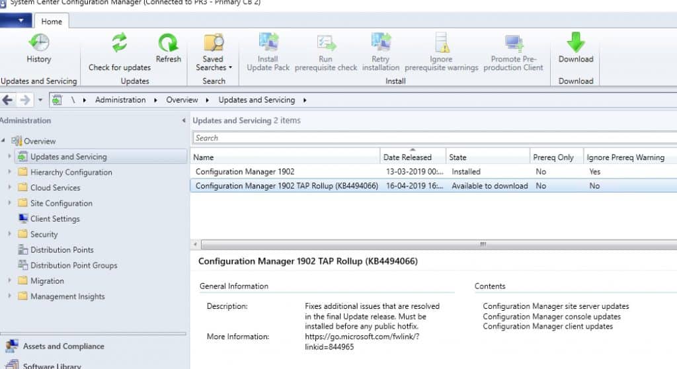Screen dimensions: 677x369
Task: Click Distribution Point Groups icon
Action: click(x=23, y=265)
